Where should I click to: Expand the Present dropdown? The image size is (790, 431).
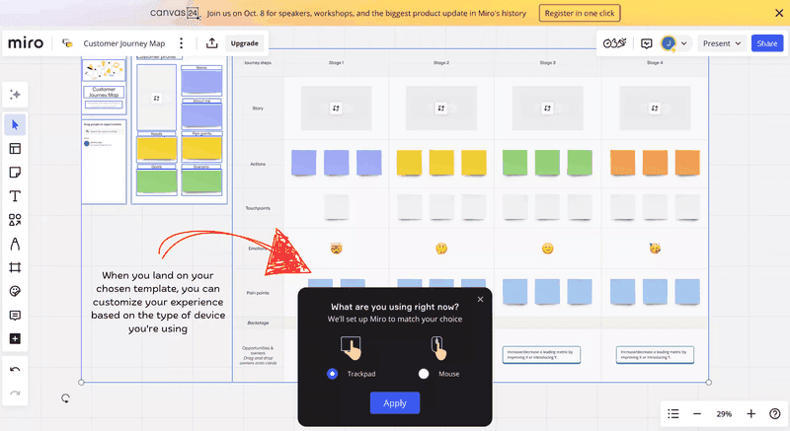tap(722, 43)
